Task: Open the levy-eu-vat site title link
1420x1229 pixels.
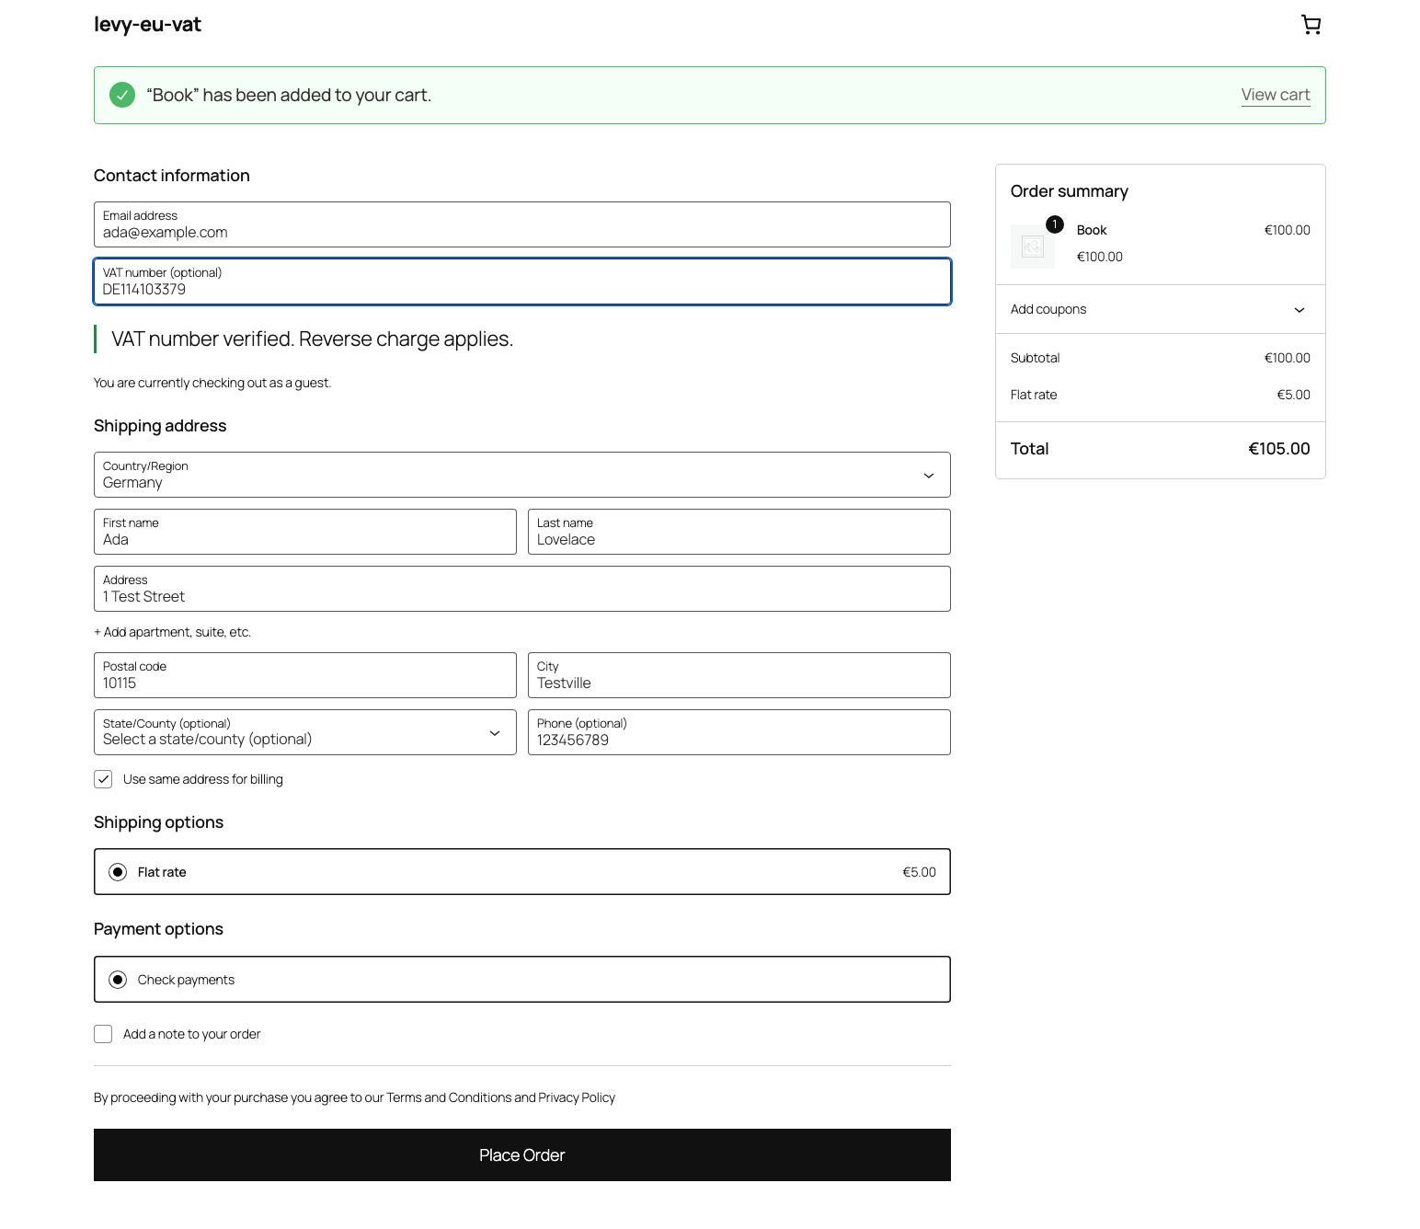Action: pyautogui.click(x=147, y=25)
